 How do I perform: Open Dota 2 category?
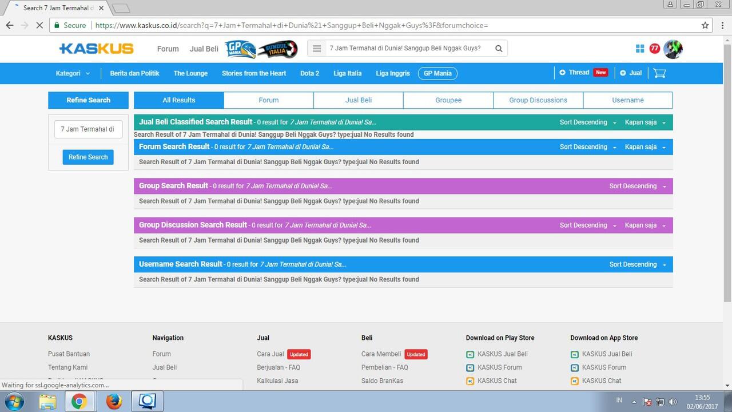click(310, 73)
